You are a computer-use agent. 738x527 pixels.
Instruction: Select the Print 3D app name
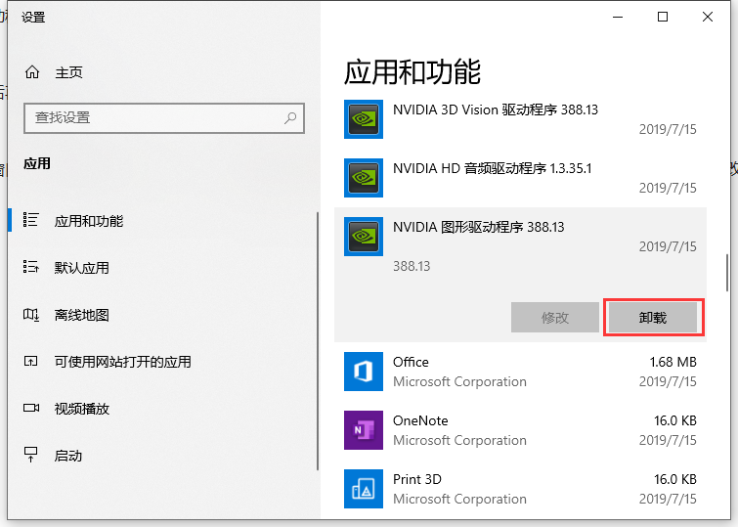[x=417, y=479]
